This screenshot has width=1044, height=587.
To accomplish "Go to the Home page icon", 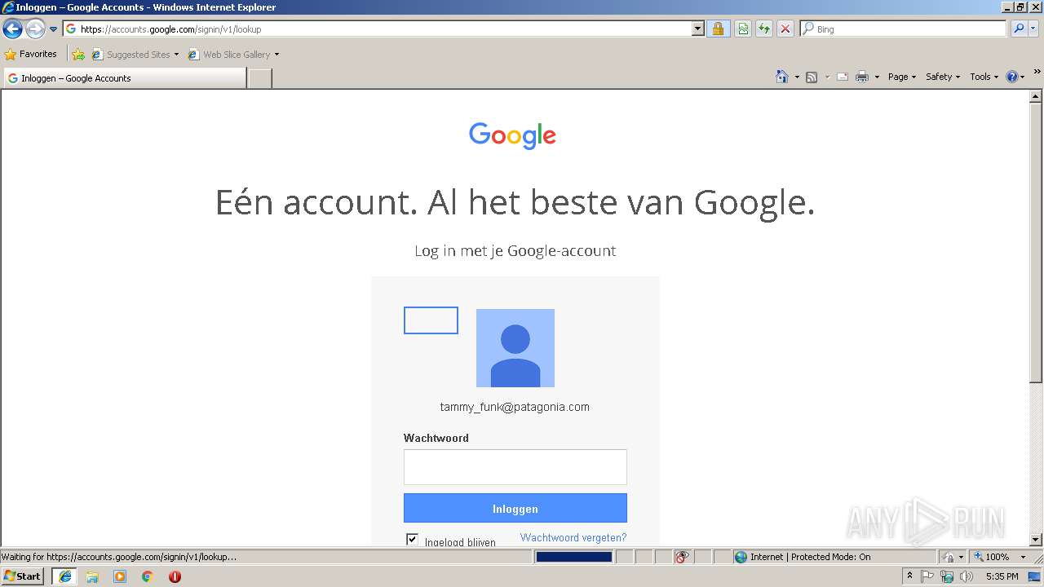I will (x=782, y=77).
